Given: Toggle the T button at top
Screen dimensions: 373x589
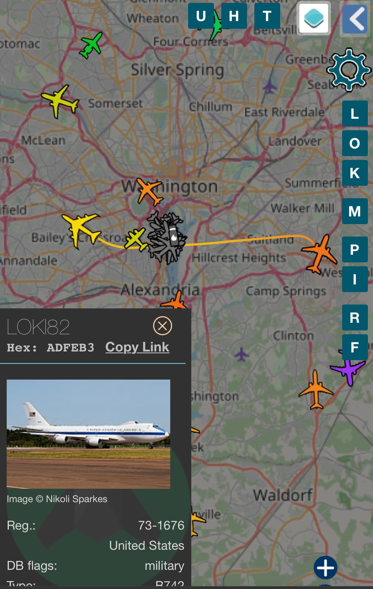Looking at the screenshot, I should point(267,16).
